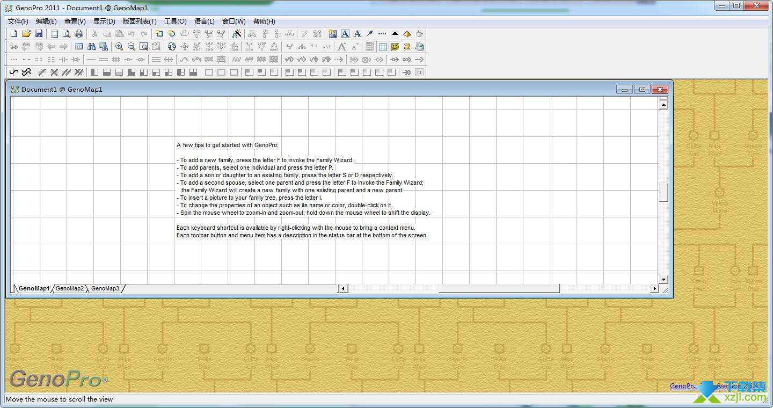Minimize the Document1 child window
The width and height of the screenshot is (773, 408).
[x=624, y=89]
